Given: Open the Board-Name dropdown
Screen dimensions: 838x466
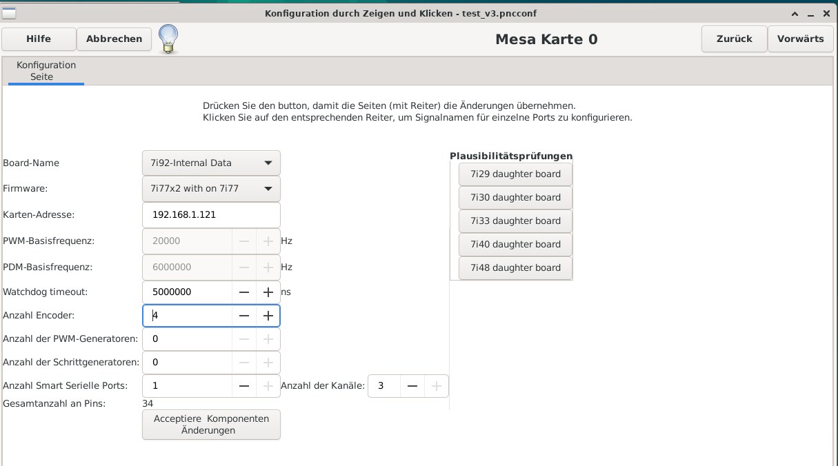Looking at the screenshot, I should pos(211,163).
